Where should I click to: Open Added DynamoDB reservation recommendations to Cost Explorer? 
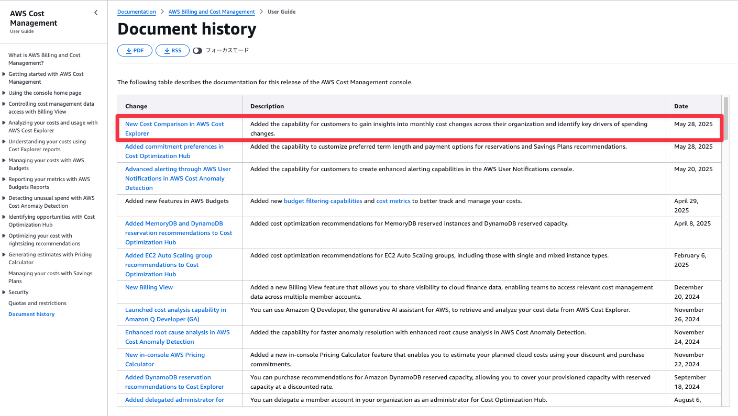coord(174,382)
